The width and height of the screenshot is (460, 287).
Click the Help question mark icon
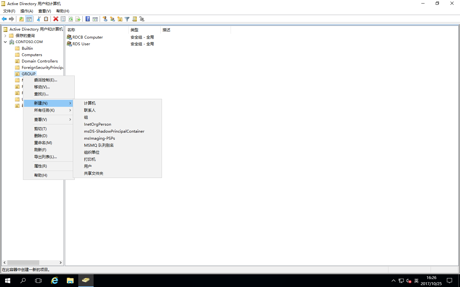pyautogui.click(x=88, y=19)
